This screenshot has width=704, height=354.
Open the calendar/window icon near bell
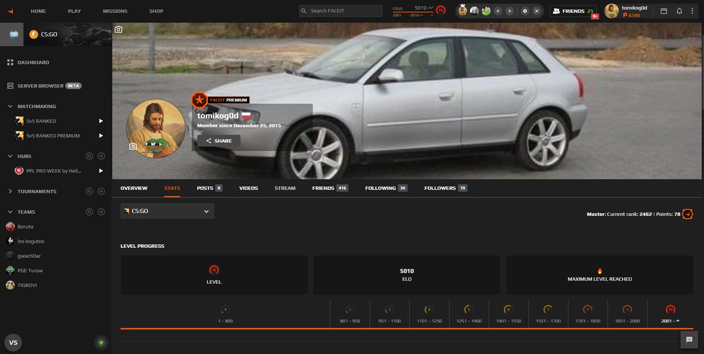point(664,11)
